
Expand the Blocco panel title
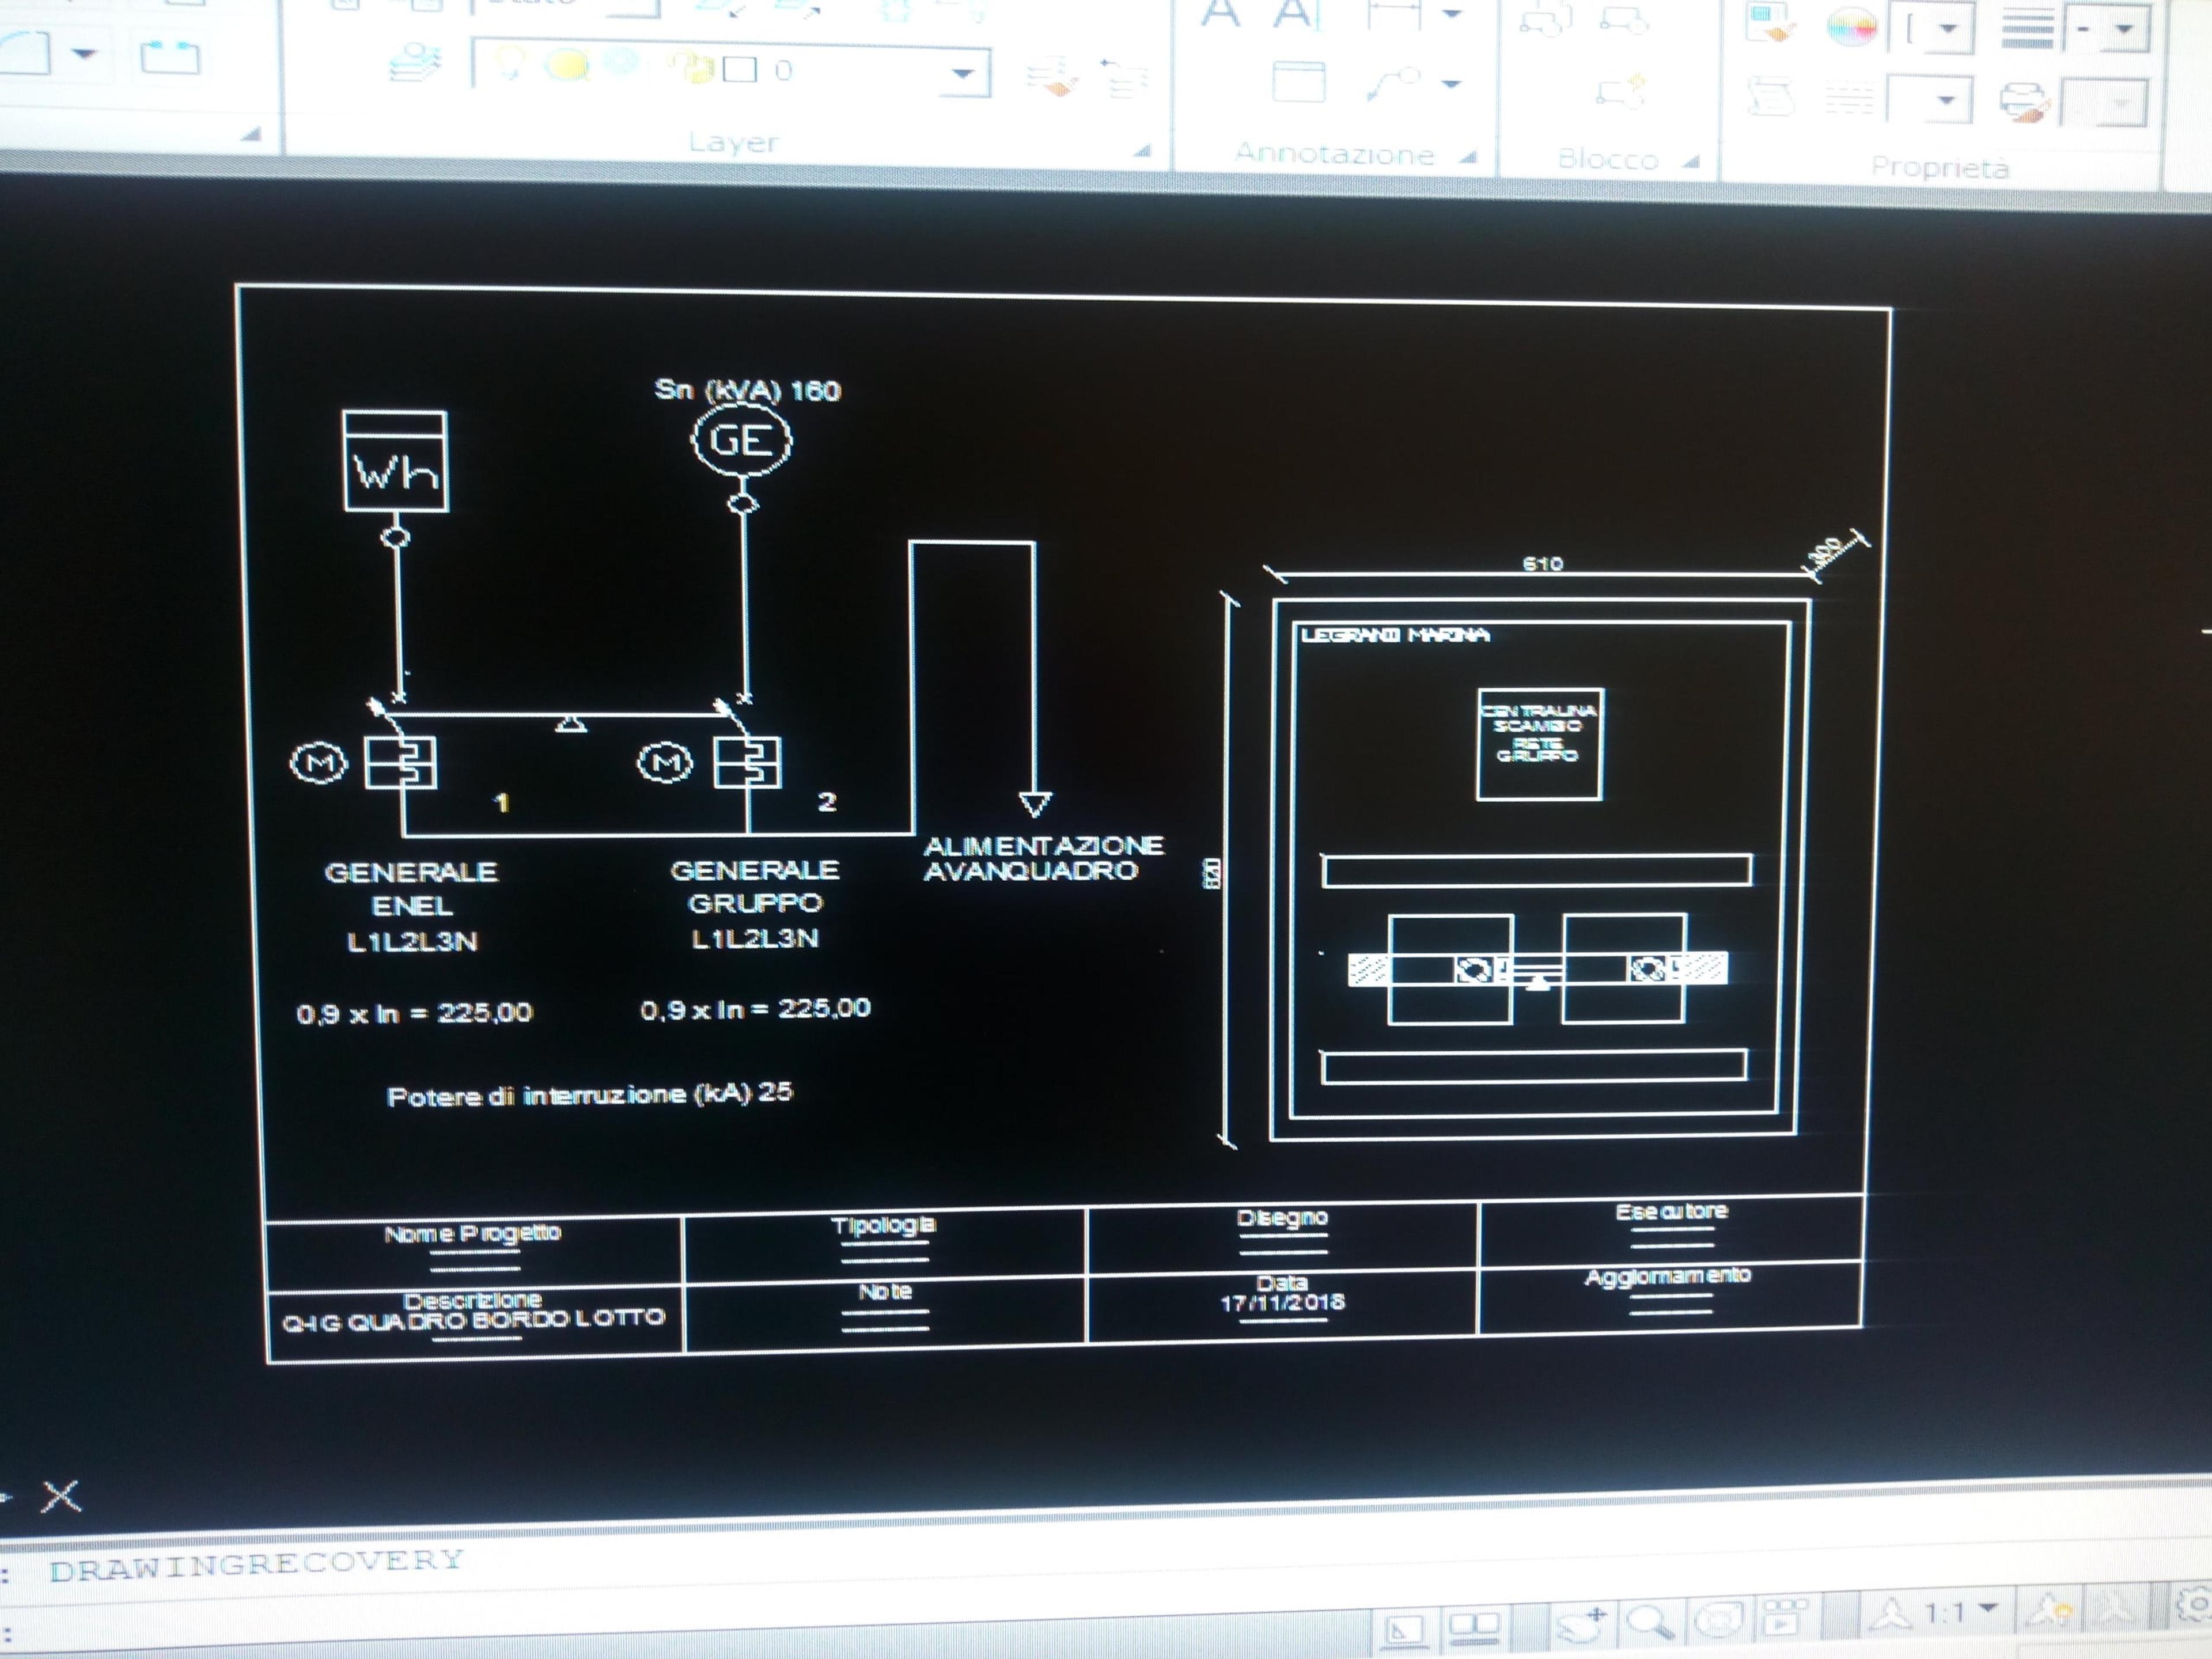click(x=1608, y=159)
